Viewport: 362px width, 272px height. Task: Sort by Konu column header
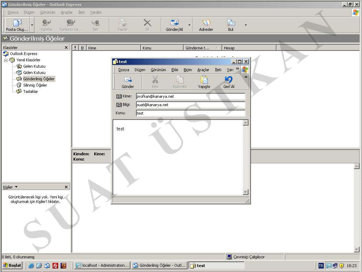[x=162, y=48]
